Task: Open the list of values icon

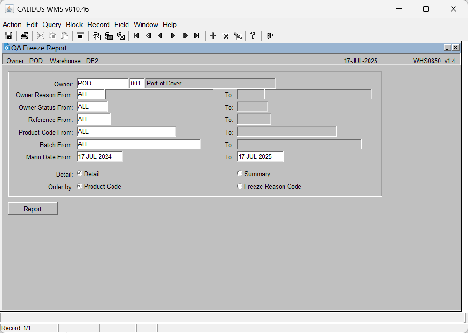Action: tap(80, 36)
